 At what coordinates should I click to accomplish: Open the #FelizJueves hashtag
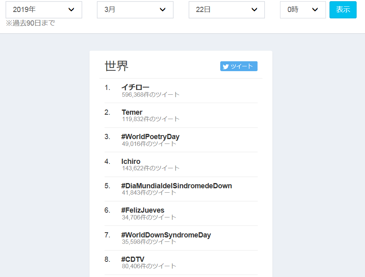[143, 210]
